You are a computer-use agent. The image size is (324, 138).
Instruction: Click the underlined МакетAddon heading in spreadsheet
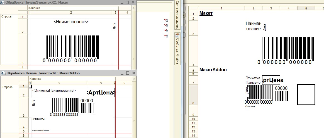pyautogui.click(x=213, y=70)
